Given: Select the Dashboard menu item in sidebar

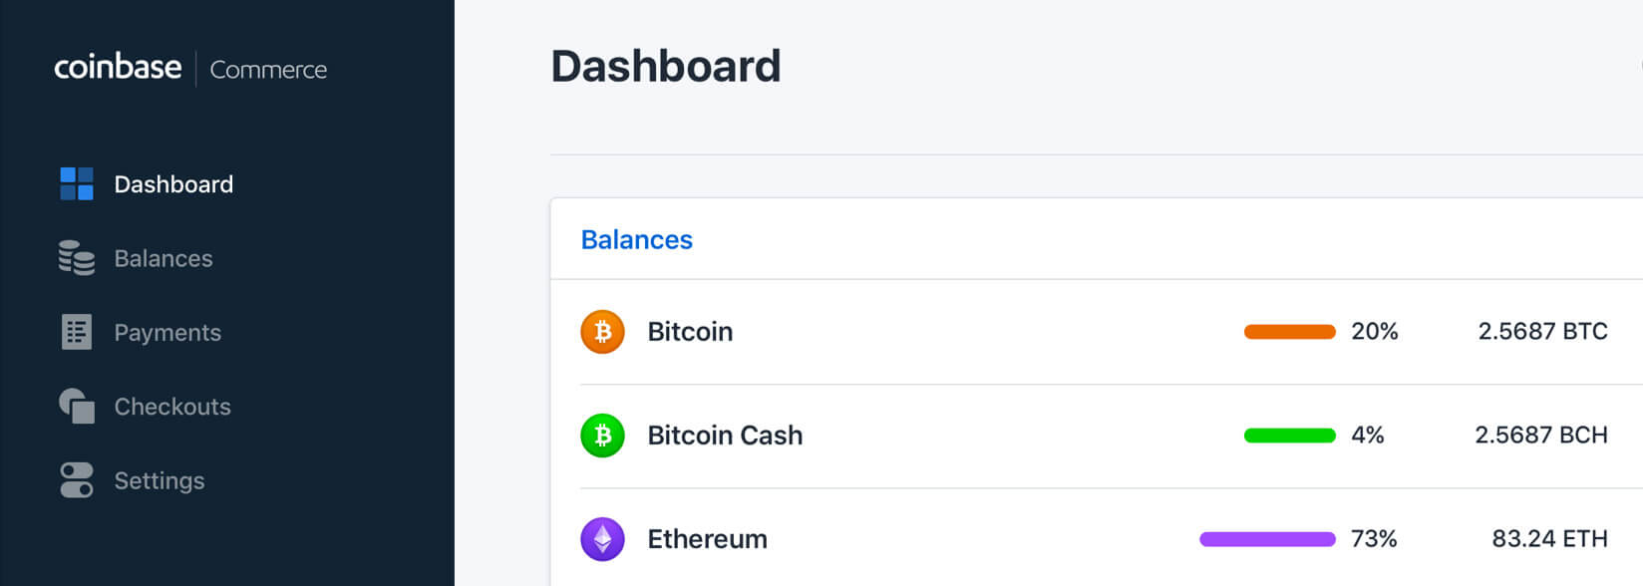Looking at the screenshot, I should (x=173, y=183).
